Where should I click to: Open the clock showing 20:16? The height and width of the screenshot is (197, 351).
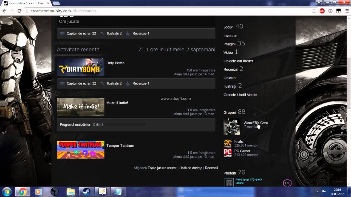point(337,192)
